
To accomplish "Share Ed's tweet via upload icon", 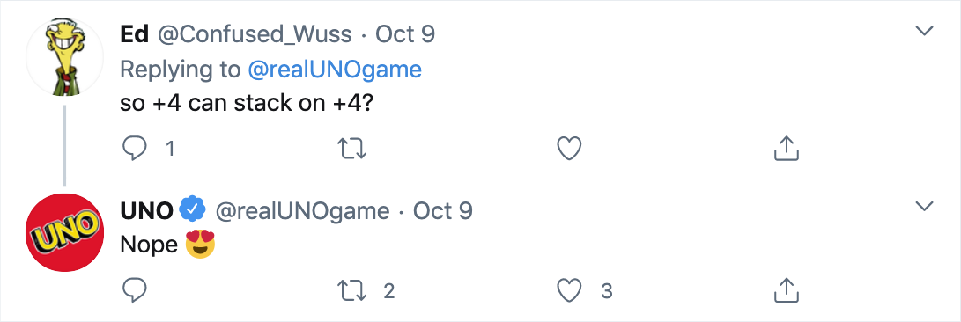I will coord(786,148).
